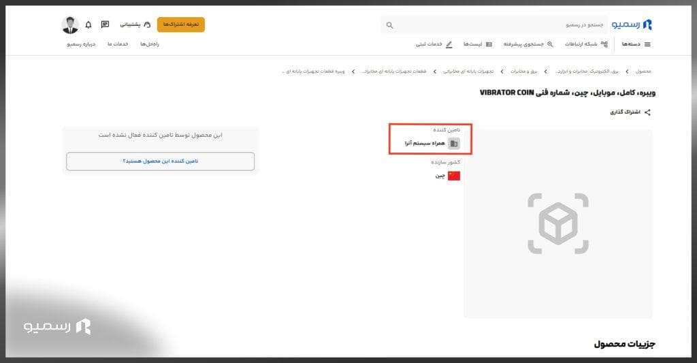This screenshot has height=363, width=697.
Task: Open جستجوی پیشرفته advanced search
Action: (x=528, y=44)
